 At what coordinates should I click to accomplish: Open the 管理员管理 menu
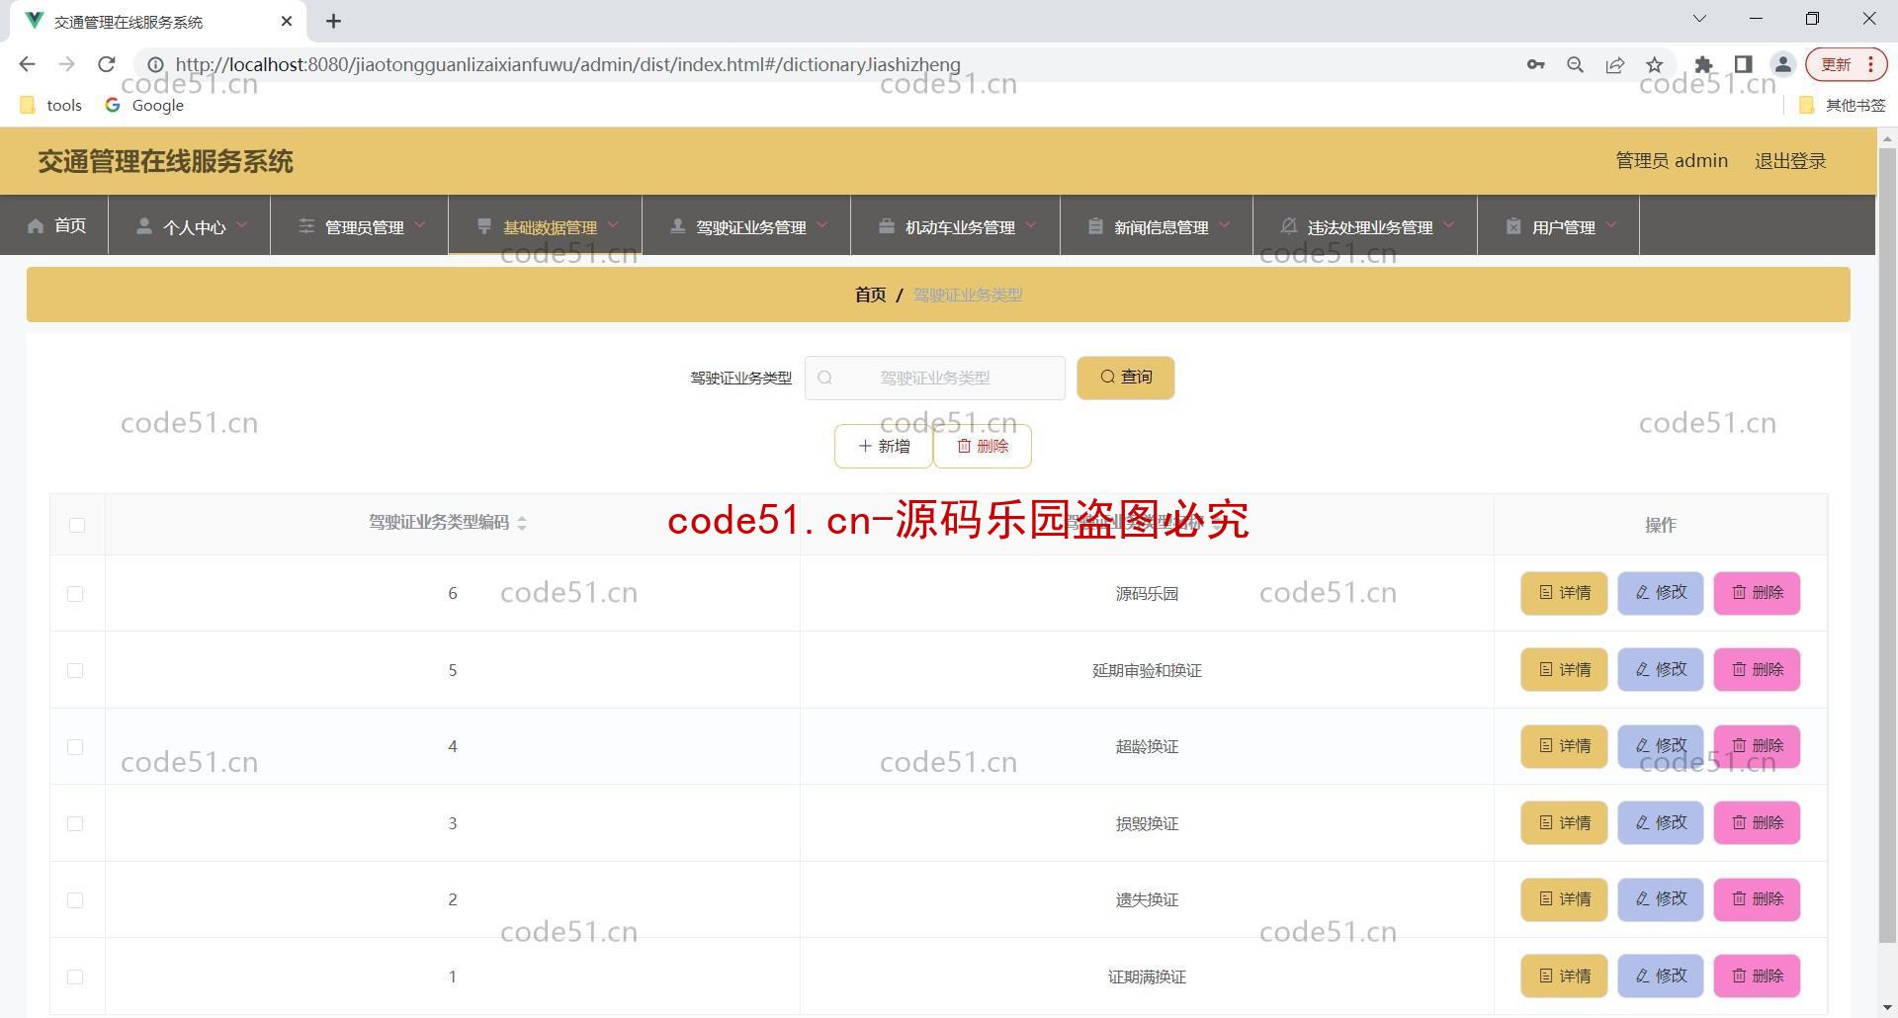[x=360, y=225]
